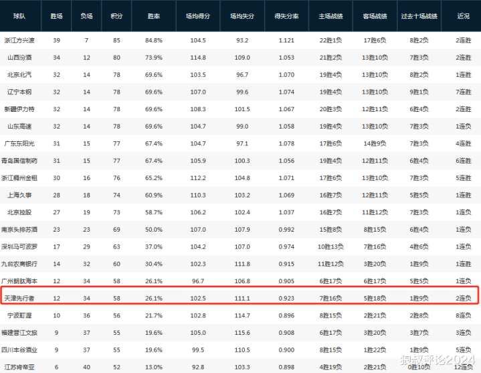Viewport: 481px width, 373px height.
Task: Select team name 浙江稠州金租
Action: tap(19, 177)
